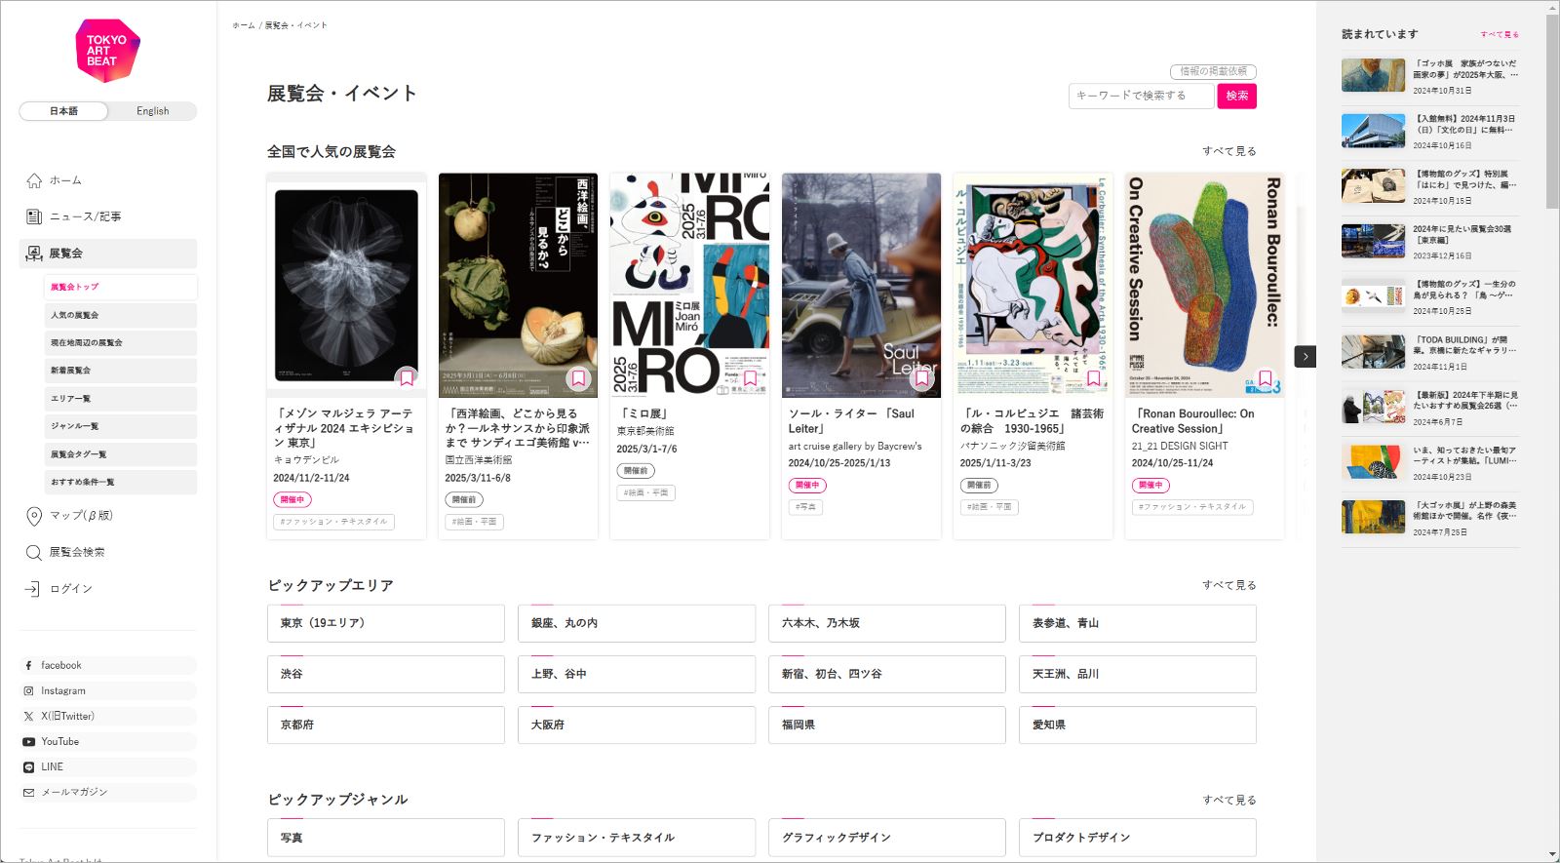The width and height of the screenshot is (1560, 863).
Task: Click the 情報の掲載依頼 button
Action: click(x=1213, y=71)
